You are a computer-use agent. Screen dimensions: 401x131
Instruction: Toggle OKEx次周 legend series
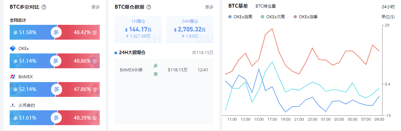273,17
